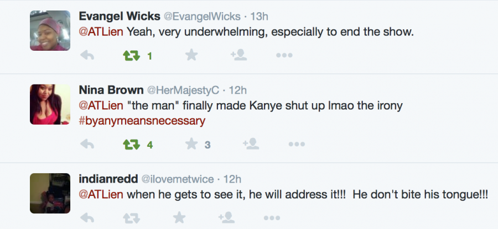Toggle retweet on Nina Brown's tweet
The height and width of the screenshot is (229, 498).
click(x=131, y=145)
